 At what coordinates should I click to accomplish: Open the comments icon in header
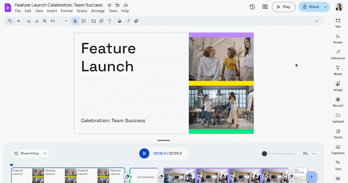tap(265, 7)
